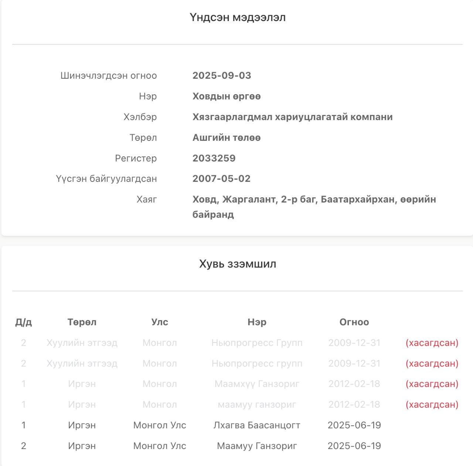Select the register number 2033259
Screen dimensions: 473x466
(214, 158)
